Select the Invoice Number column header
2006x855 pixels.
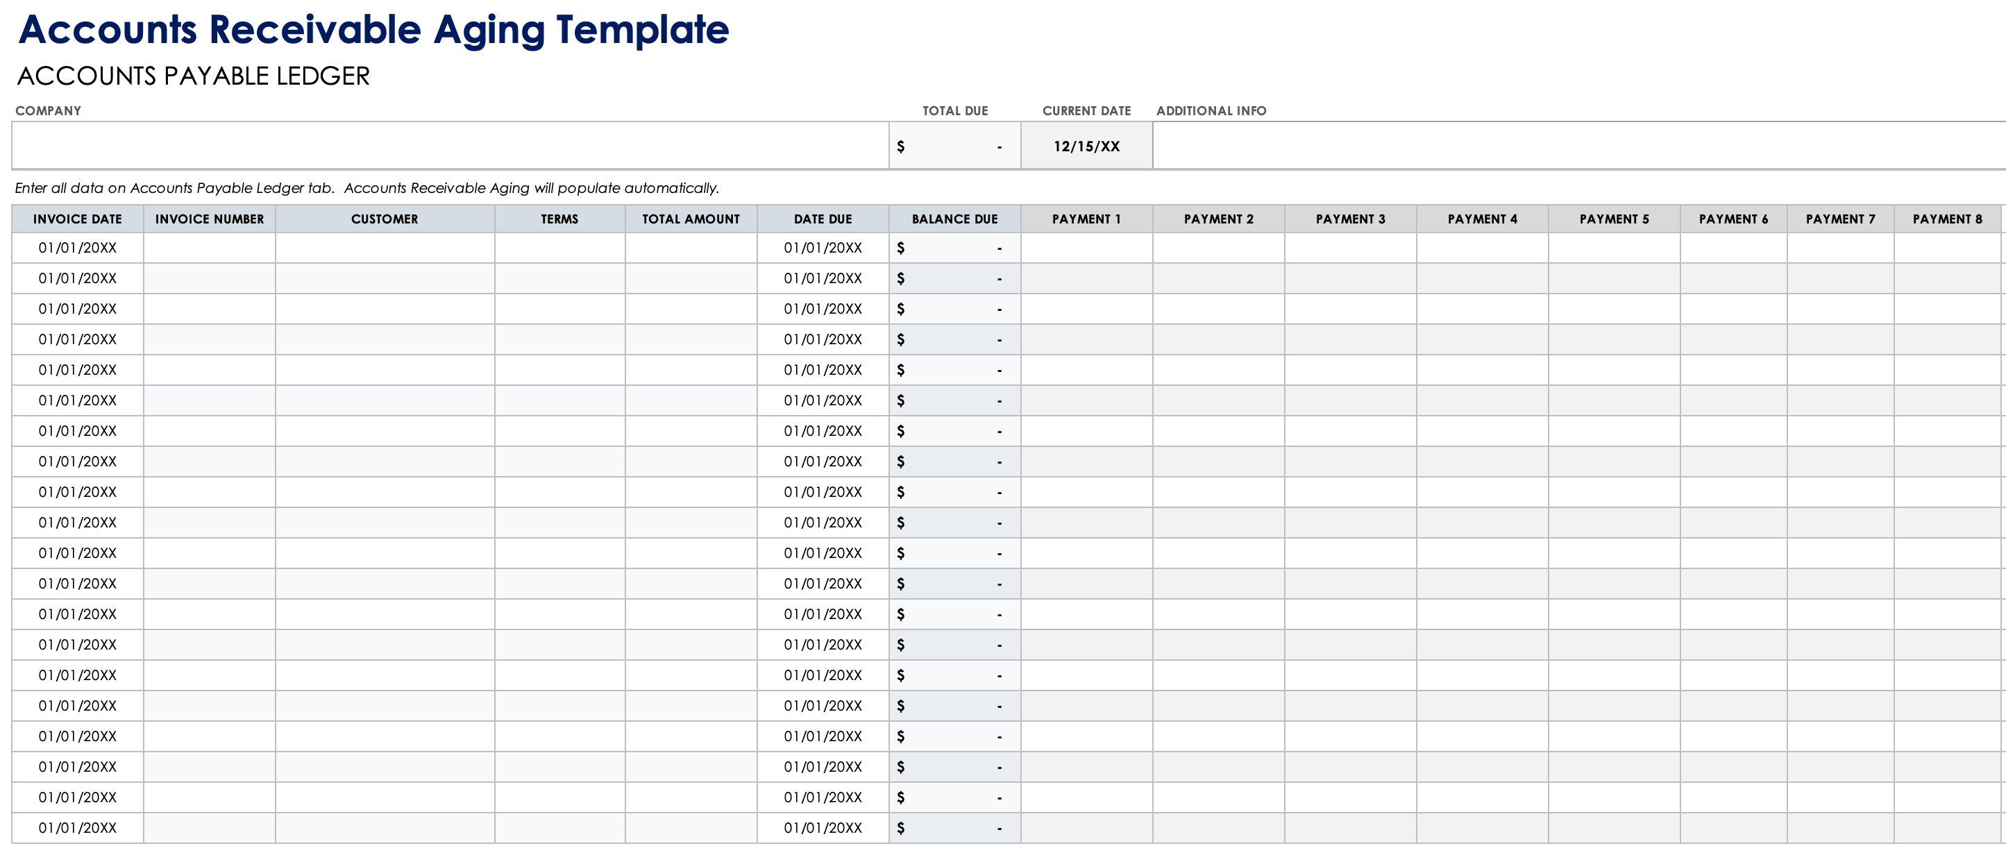[x=210, y=219]
